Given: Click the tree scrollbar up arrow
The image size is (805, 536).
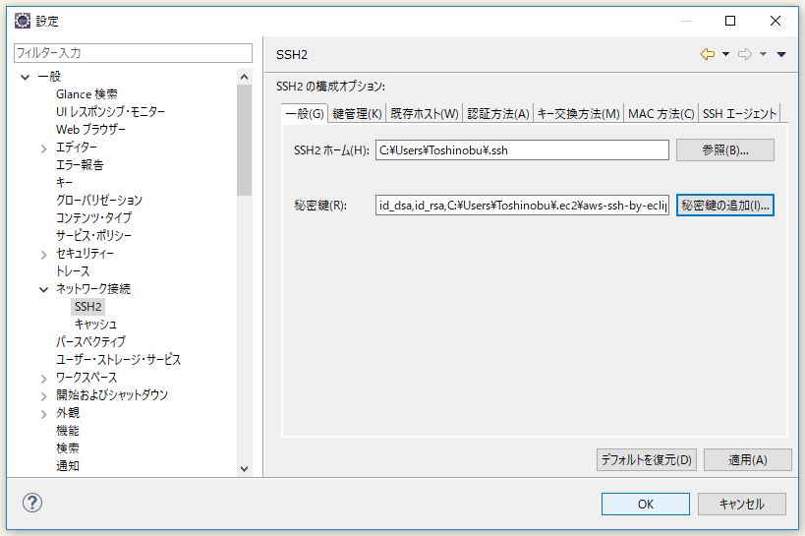Looking at the screenshot, I should [245, 77].
